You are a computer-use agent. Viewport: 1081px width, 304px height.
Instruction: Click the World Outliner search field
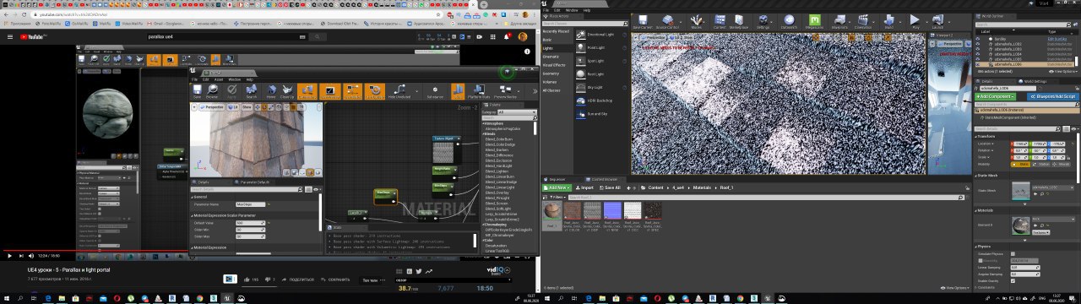1022,24
